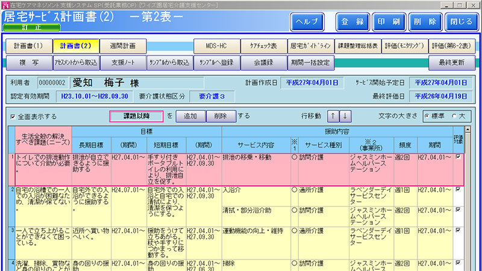Click the トイレでの排泄動作 needs cell
The image size is (482, 271).
tap(43, 169)
